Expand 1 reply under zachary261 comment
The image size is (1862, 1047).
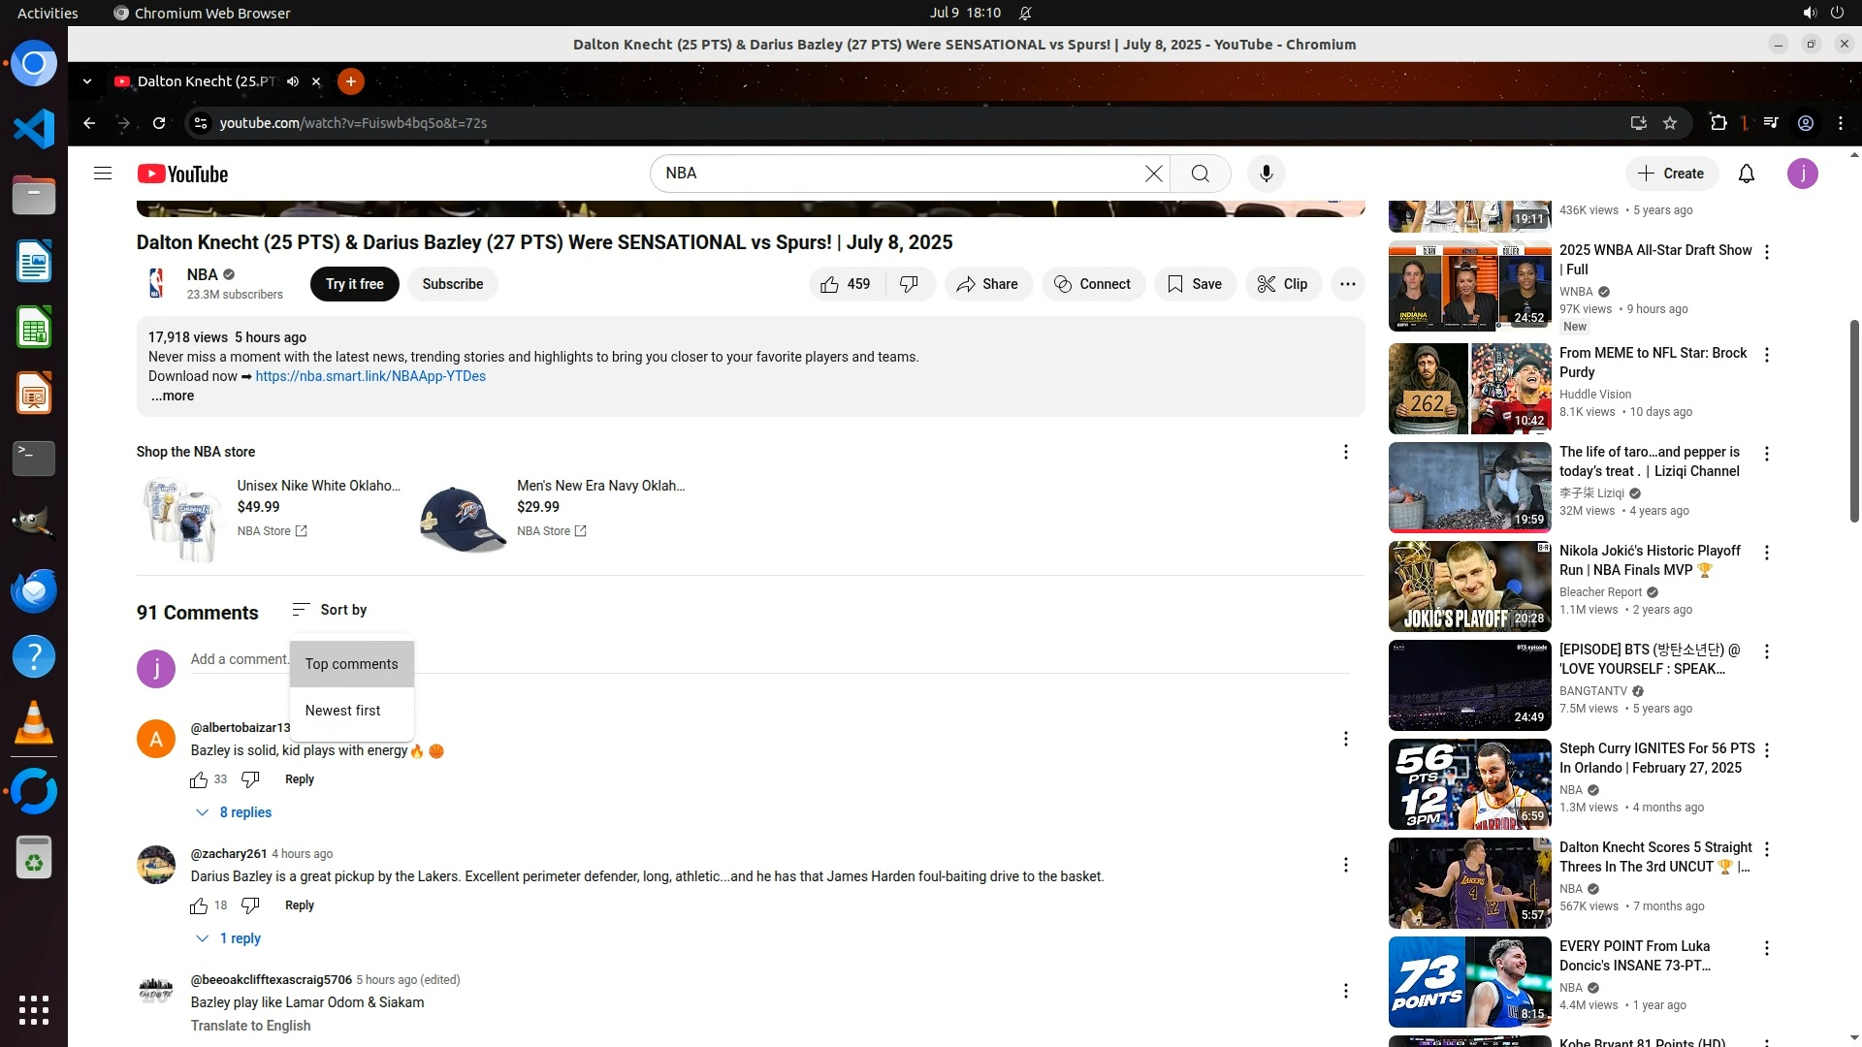point(229,938)
